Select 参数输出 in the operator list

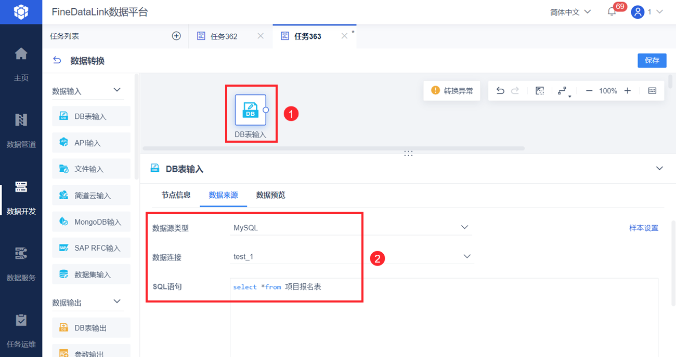pyautogui.click(x=91, y=351)
